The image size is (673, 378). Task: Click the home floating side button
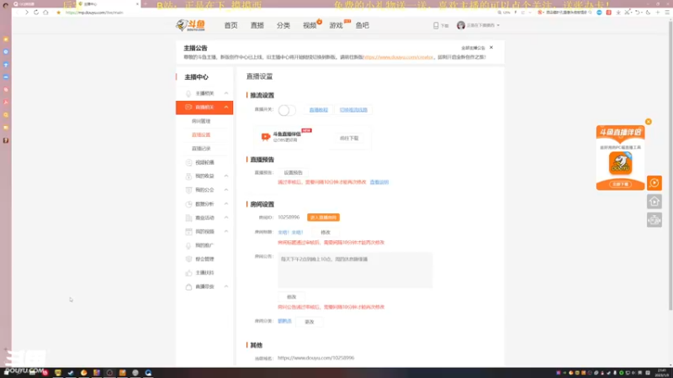654,202
